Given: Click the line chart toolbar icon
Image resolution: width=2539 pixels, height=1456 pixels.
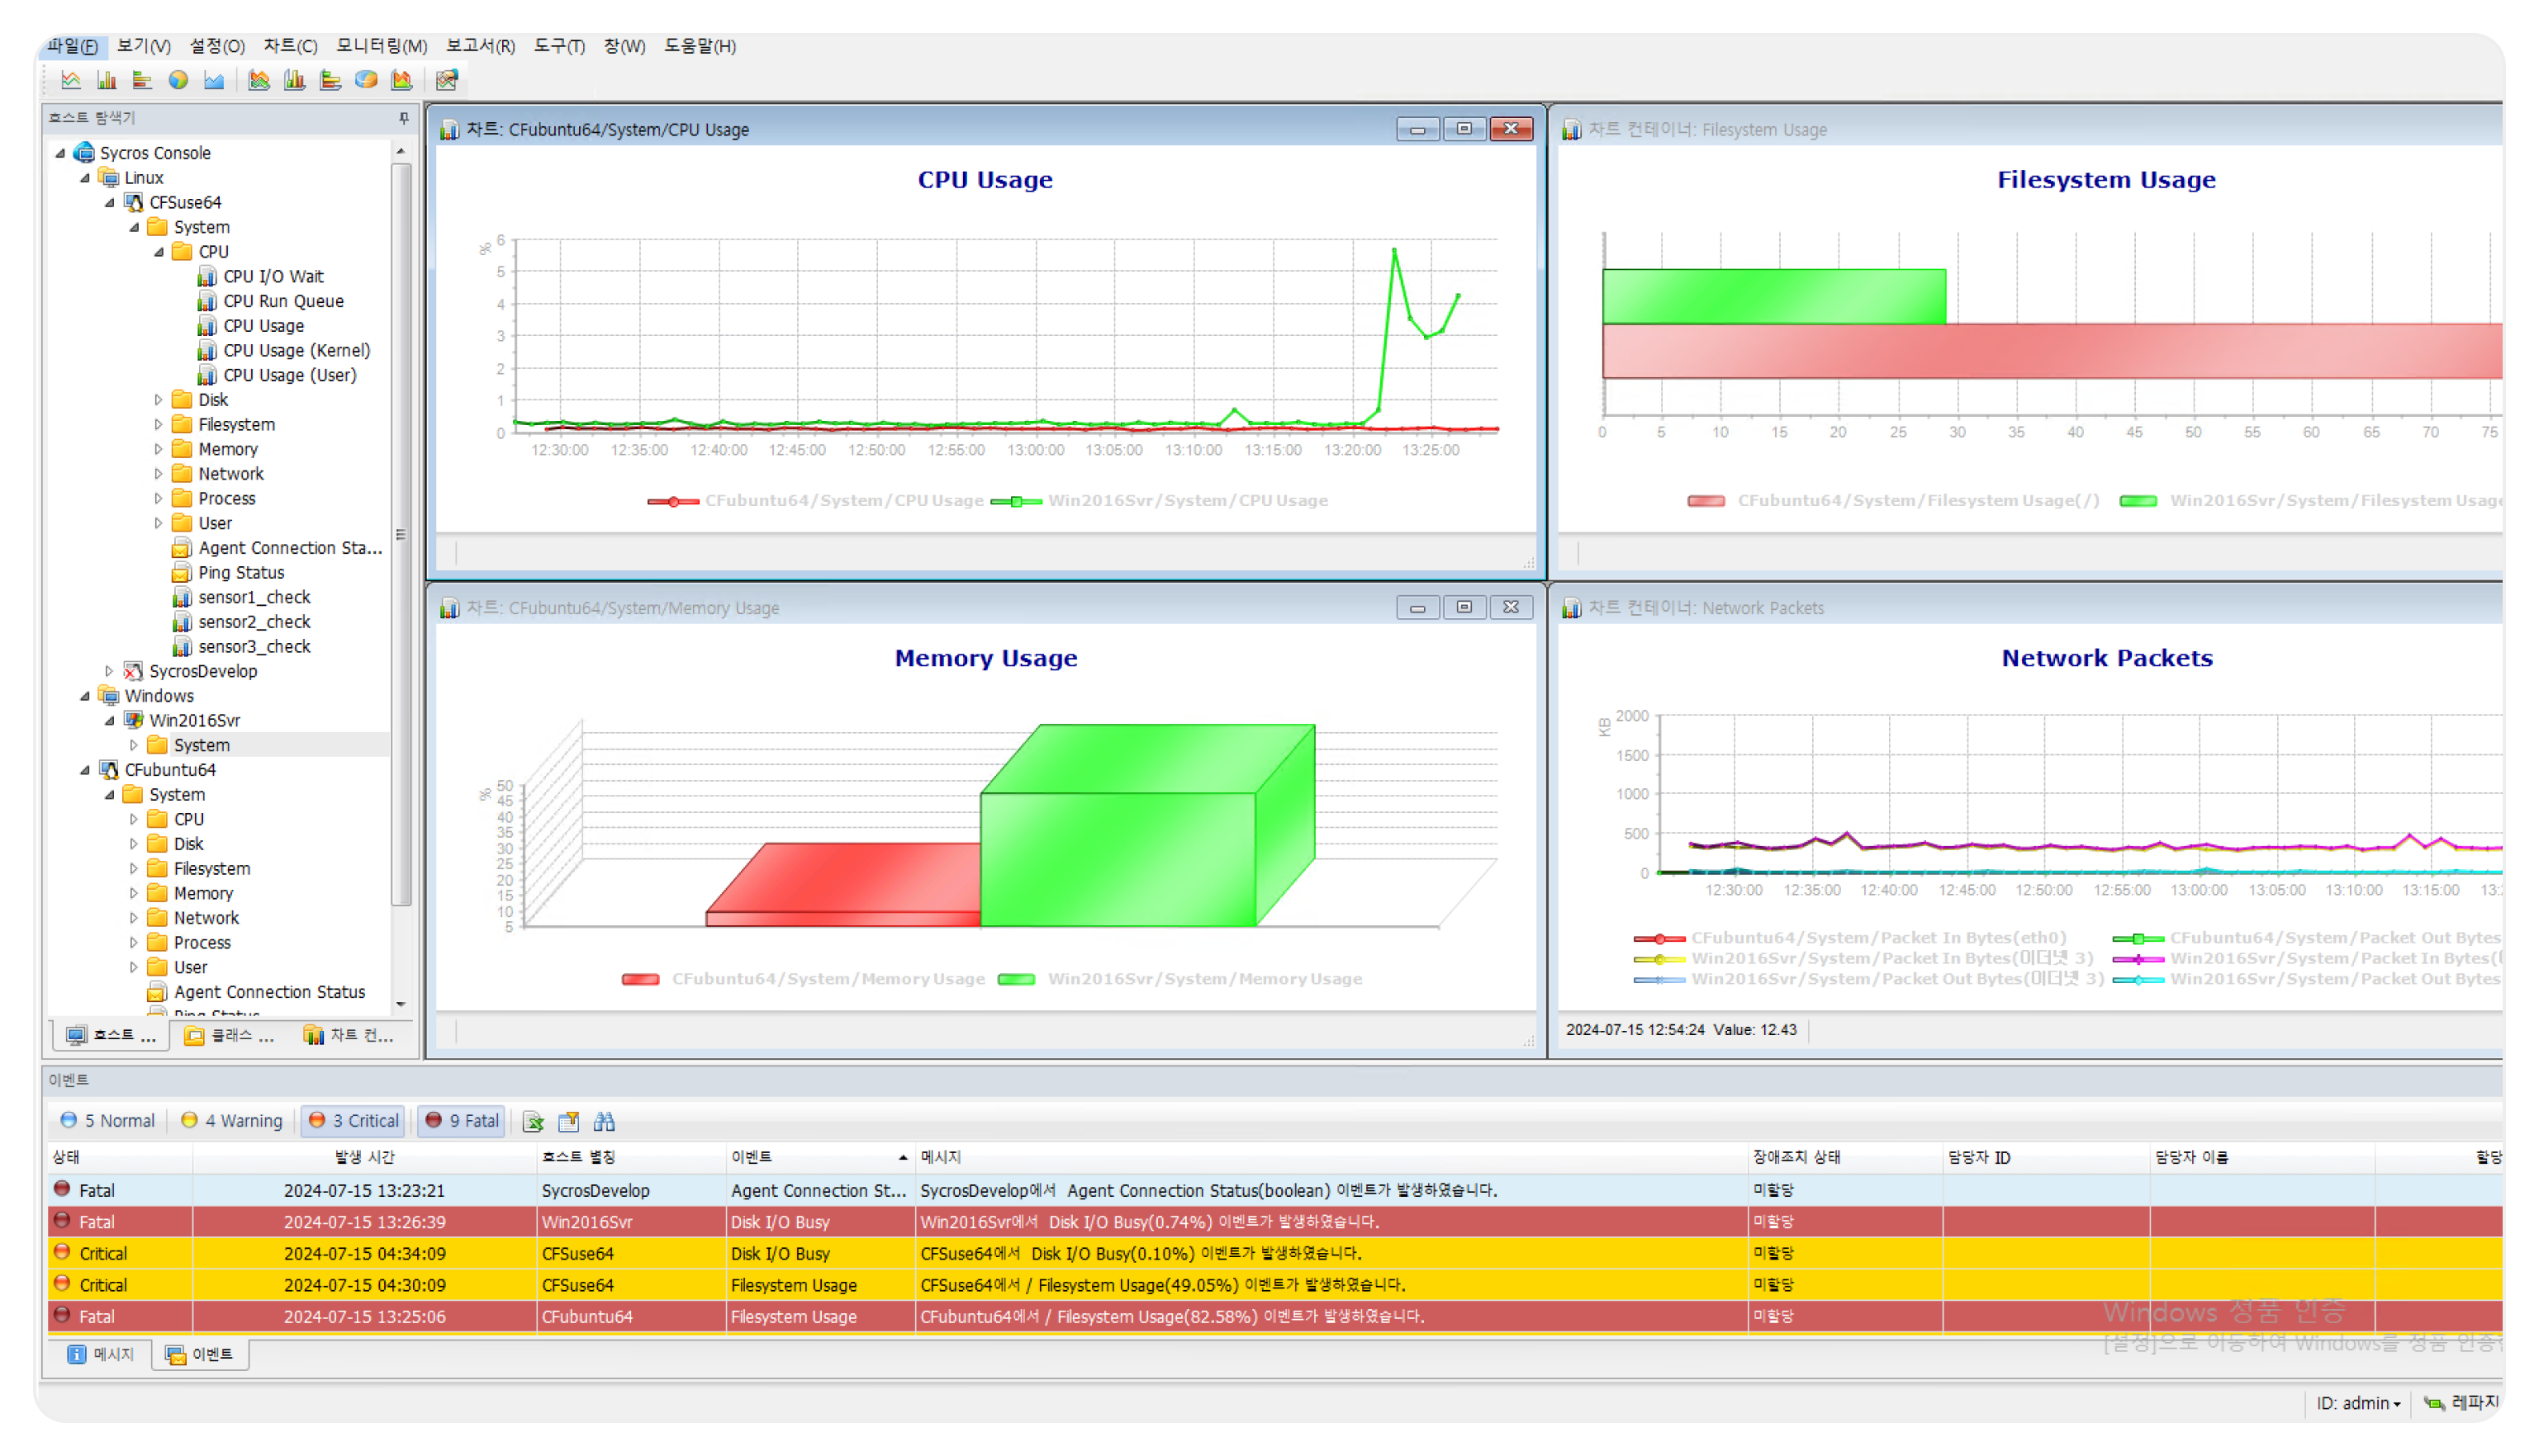Looking at the screenshot, I should click(70, 80).
